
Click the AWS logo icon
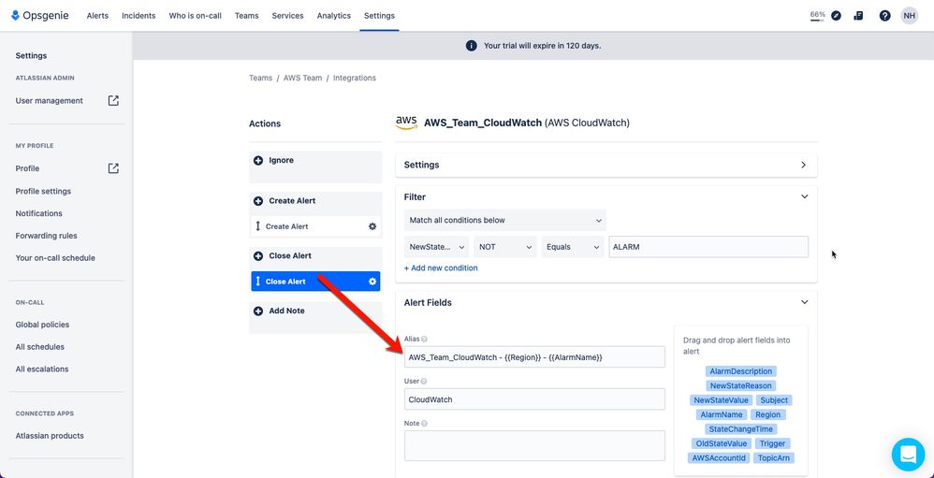pyautogui.click(x=406, y=123)
